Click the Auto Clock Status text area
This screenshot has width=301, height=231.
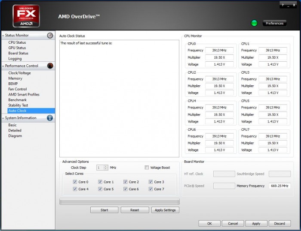click(x=119, y=99)
